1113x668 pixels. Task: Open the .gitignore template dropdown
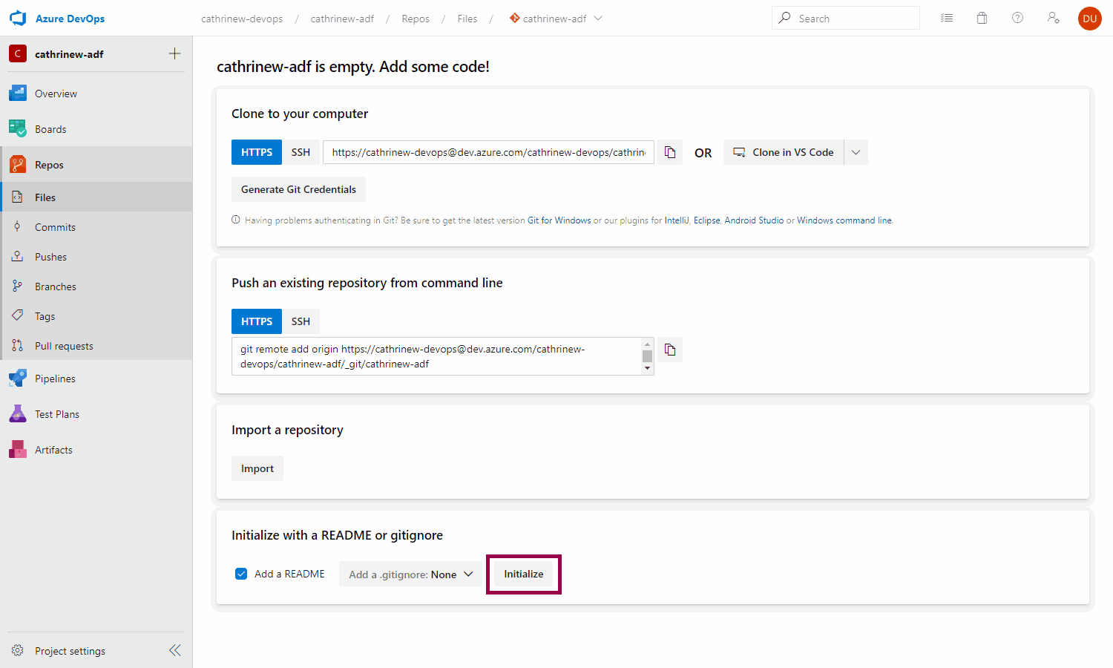coord(410,574)
